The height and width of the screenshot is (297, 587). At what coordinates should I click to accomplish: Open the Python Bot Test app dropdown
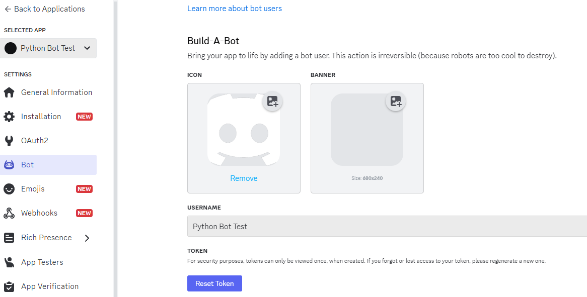pyautogui.click(x=48, y=48)
